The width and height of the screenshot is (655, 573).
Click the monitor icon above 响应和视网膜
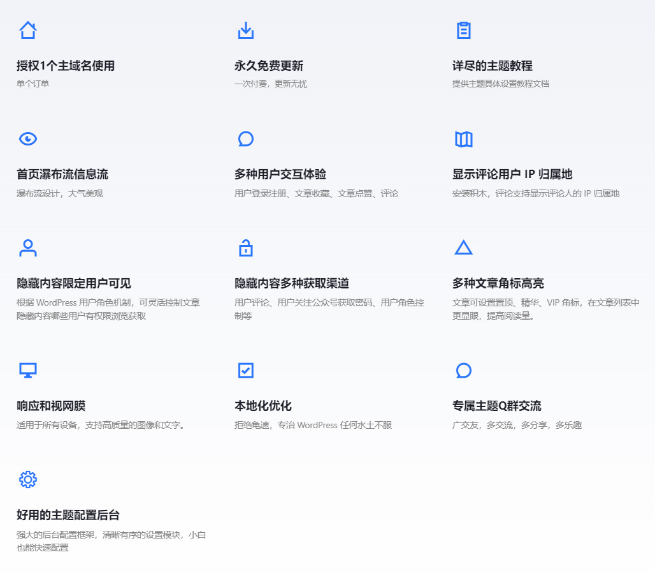28,371
